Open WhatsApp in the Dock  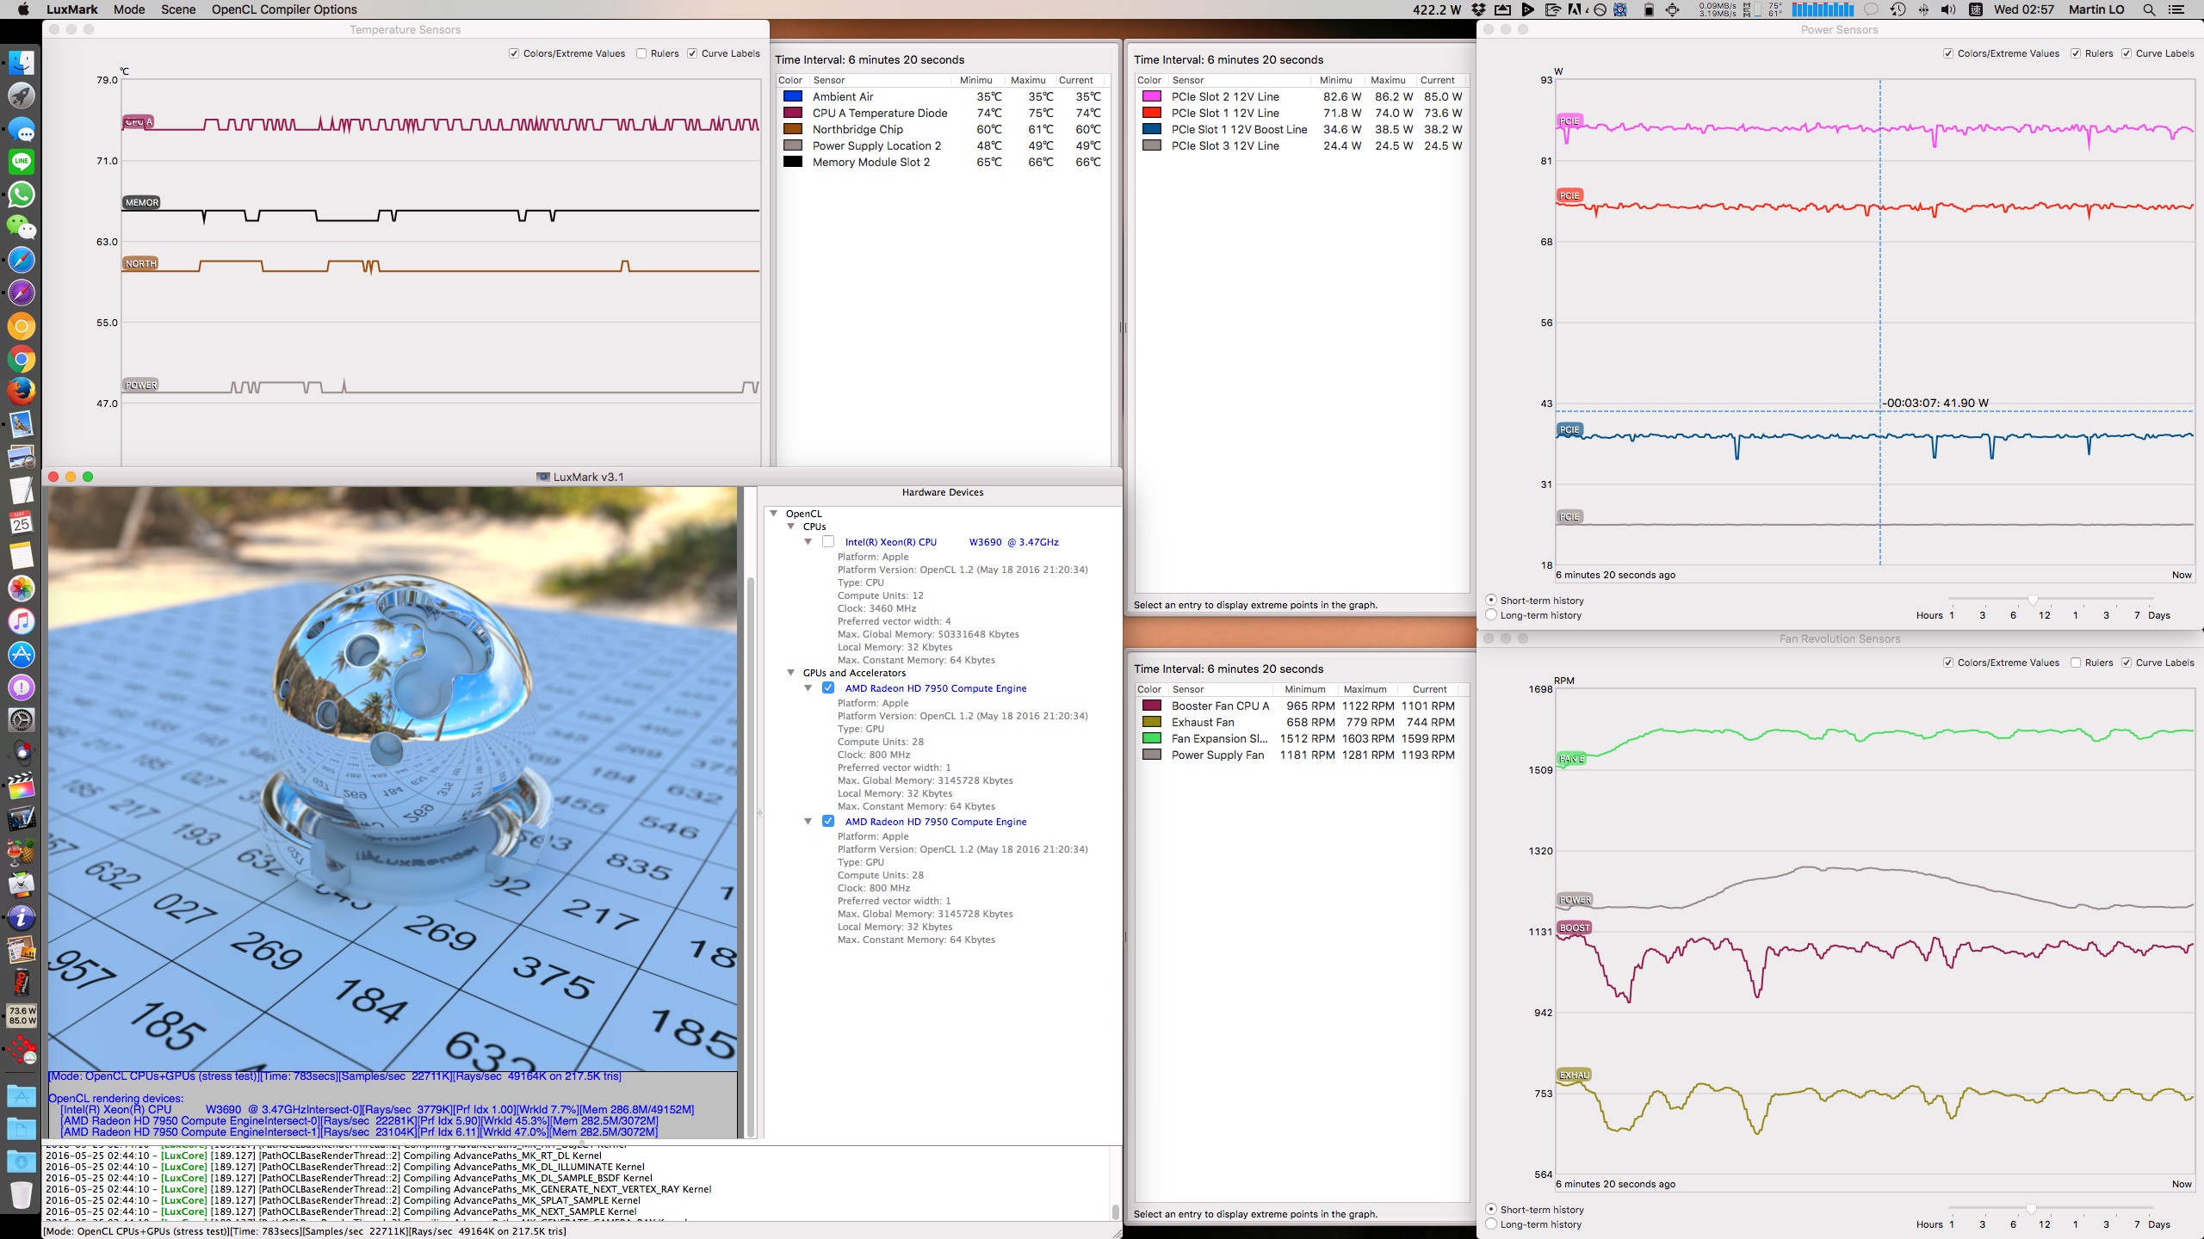22,194
